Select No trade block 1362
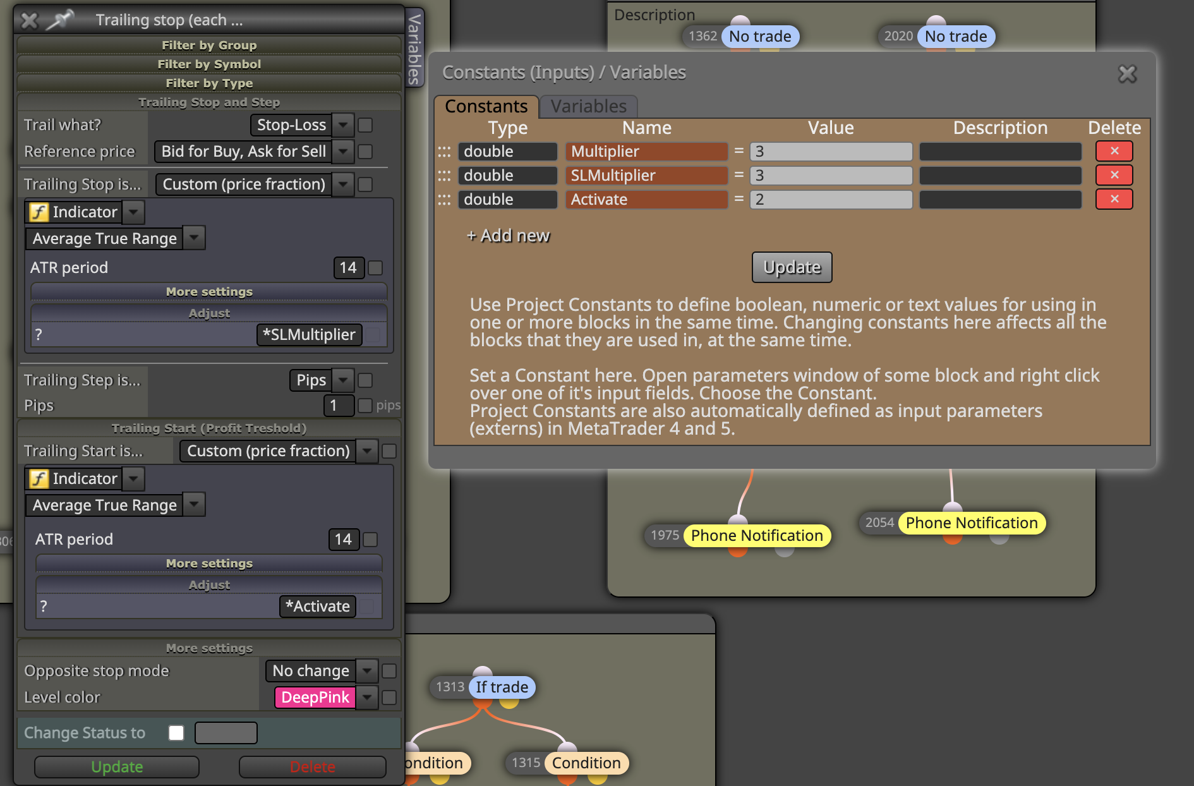 click(760, 36)
